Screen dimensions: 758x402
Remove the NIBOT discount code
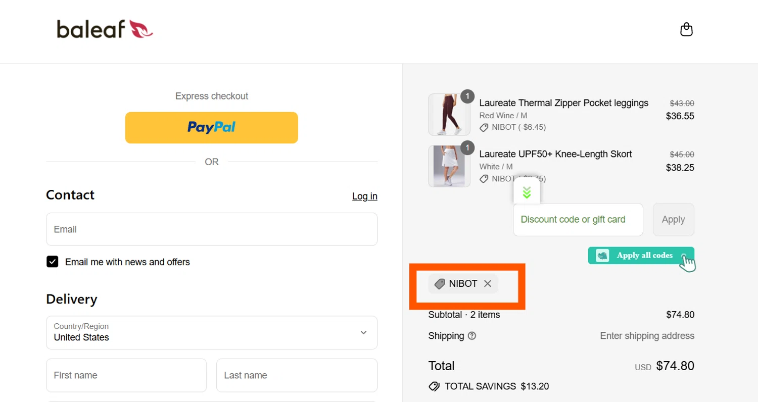tap(488, 284)
